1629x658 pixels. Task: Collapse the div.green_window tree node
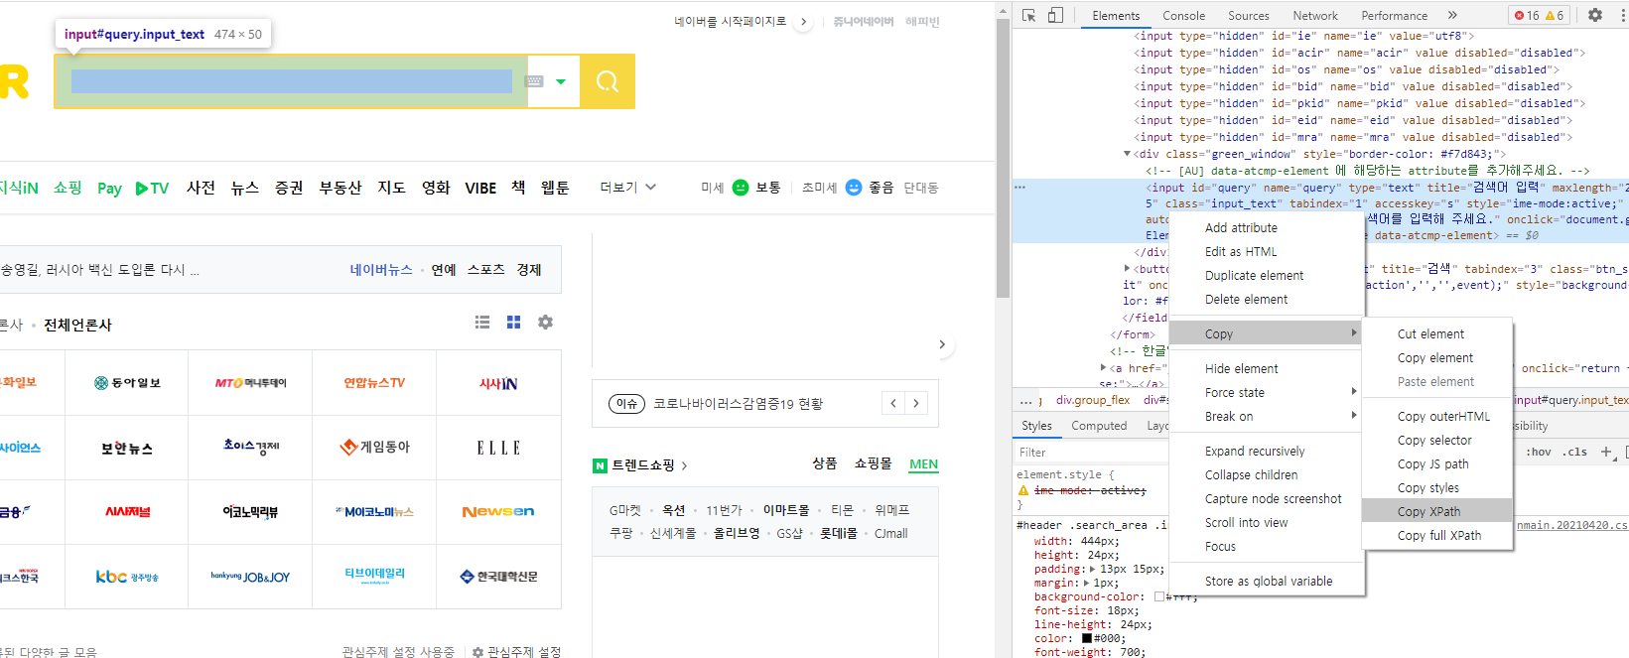tap(1127, 154)
